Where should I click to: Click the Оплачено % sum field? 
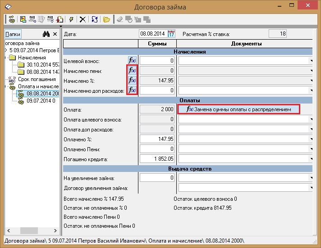coord(157,139)
